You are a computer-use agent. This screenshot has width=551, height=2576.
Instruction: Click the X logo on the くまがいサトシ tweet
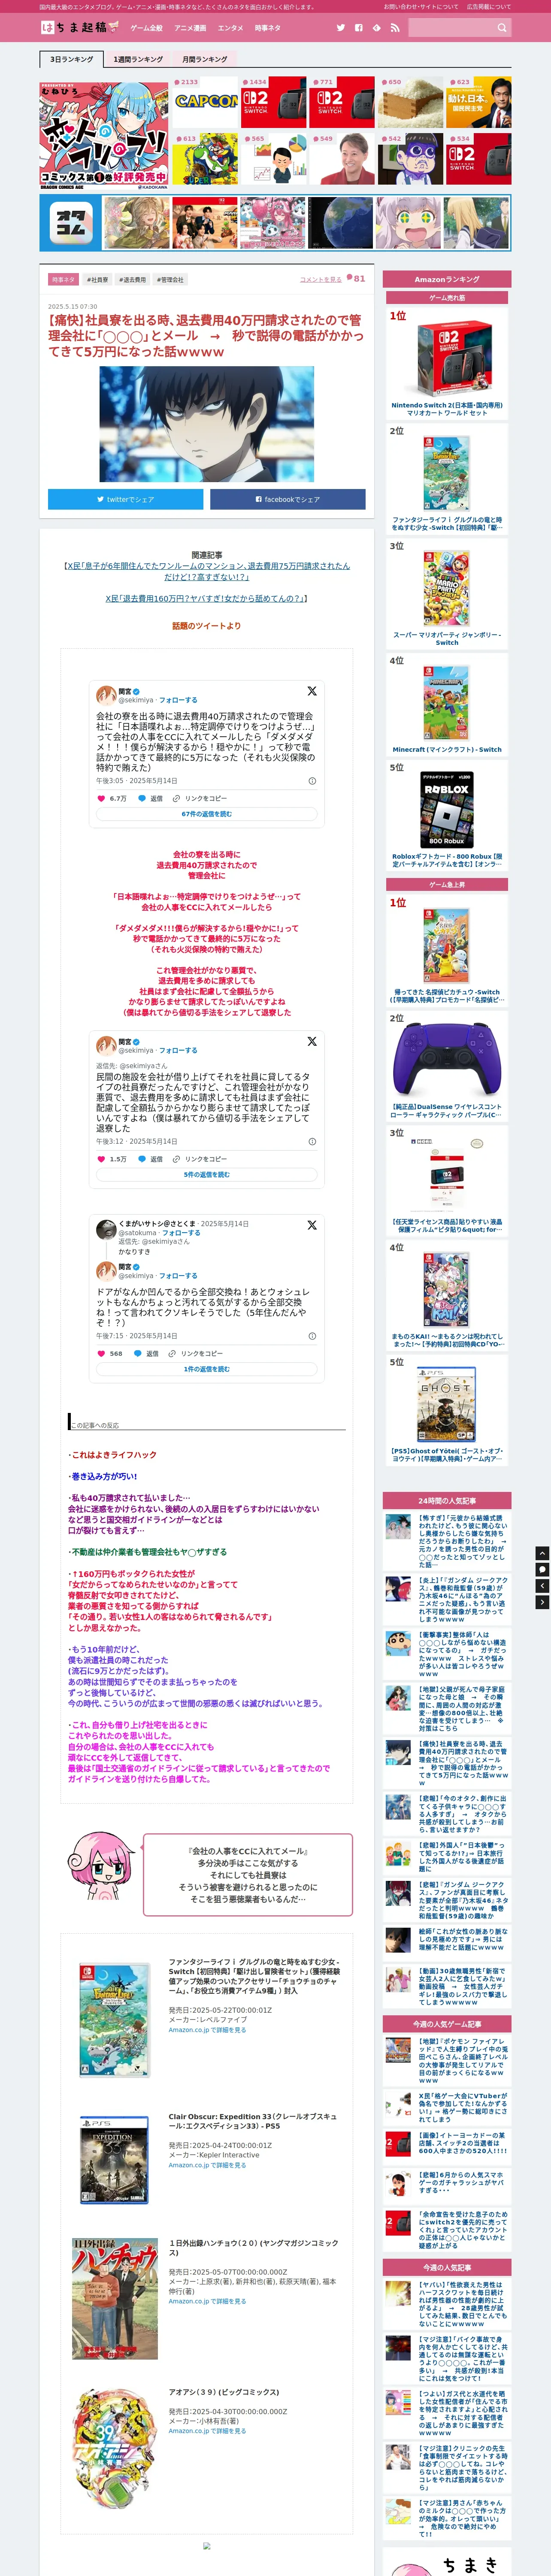[x=312, y=1225]
